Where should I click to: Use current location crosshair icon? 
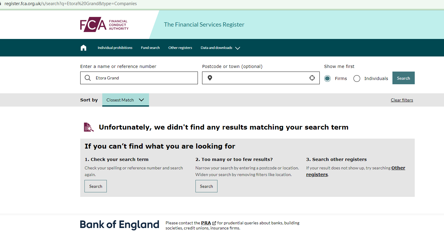312,78
